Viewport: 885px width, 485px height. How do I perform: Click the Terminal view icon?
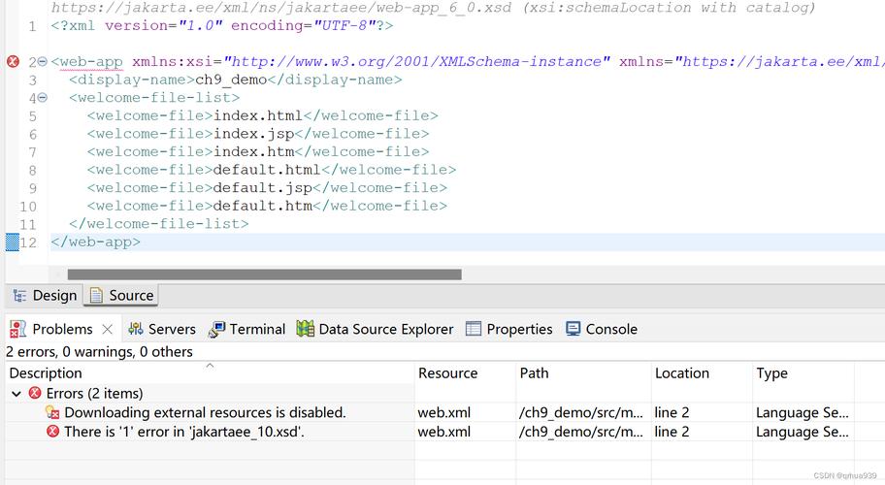(x=216, y=329)
